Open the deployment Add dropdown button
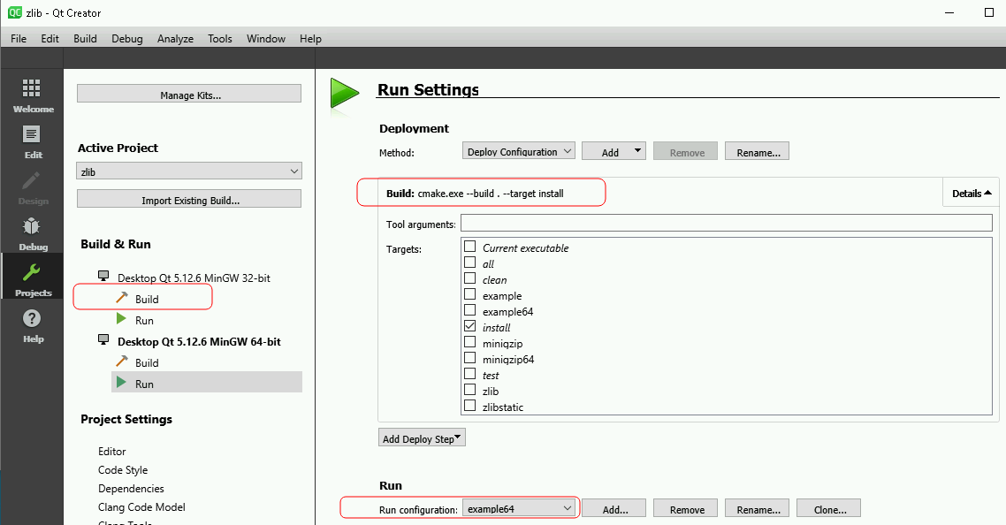 tap(614, 151)
